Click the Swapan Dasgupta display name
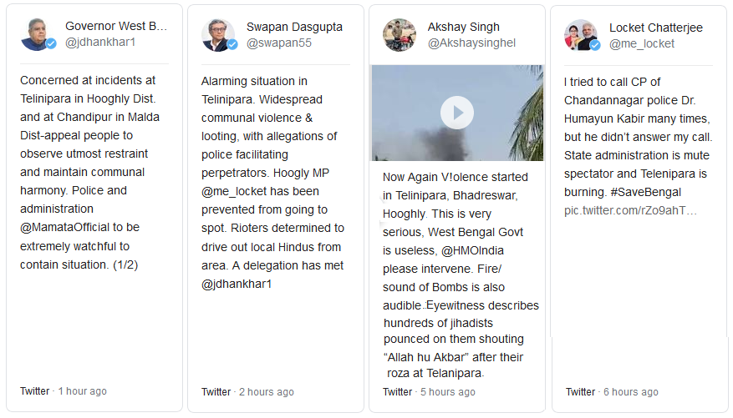733x418 pixels. click(x=294, y=27)
